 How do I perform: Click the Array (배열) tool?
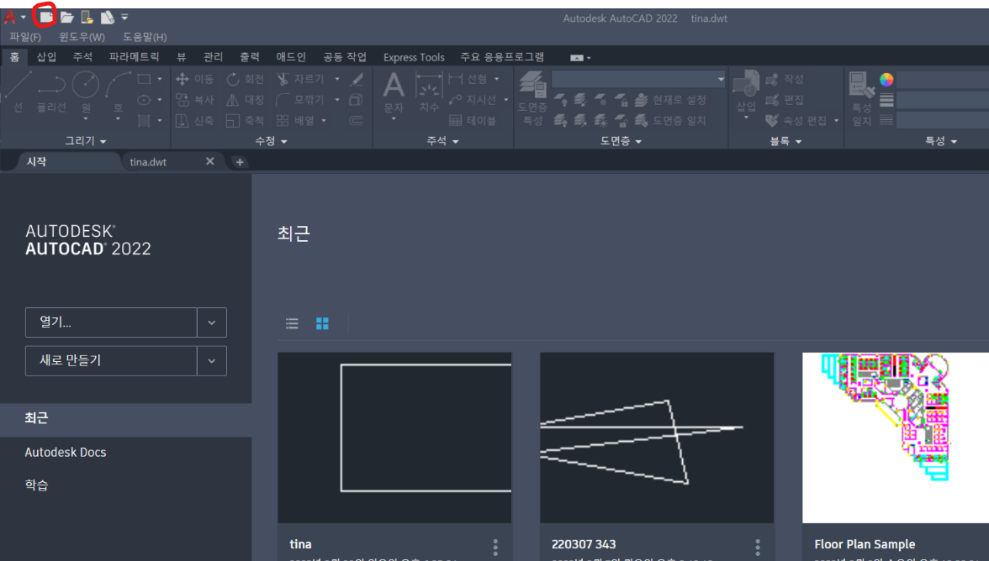click(x=296, y=120)
